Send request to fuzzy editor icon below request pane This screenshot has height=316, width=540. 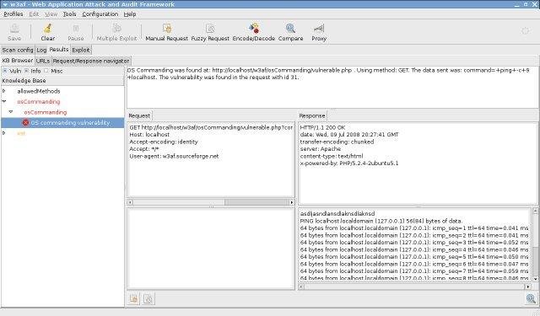coord(148,298)
